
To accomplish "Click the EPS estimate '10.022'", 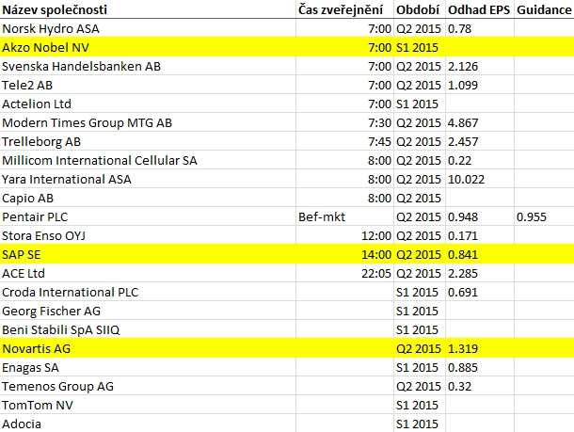I will (x=480, y=180).
